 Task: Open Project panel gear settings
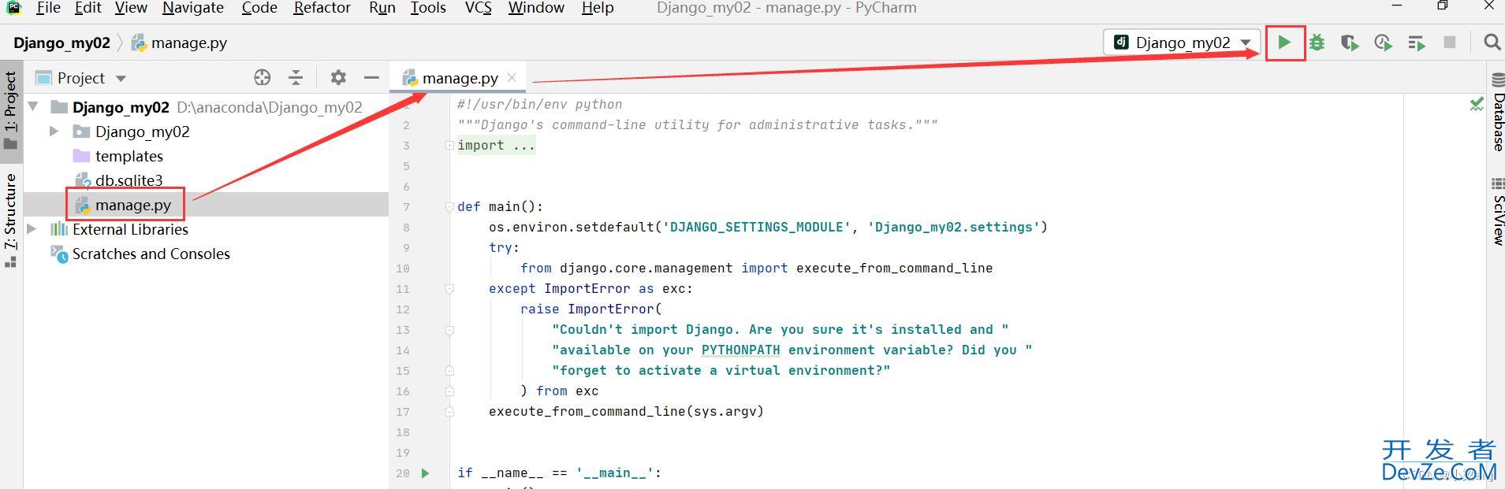click(x=338, y=77)
